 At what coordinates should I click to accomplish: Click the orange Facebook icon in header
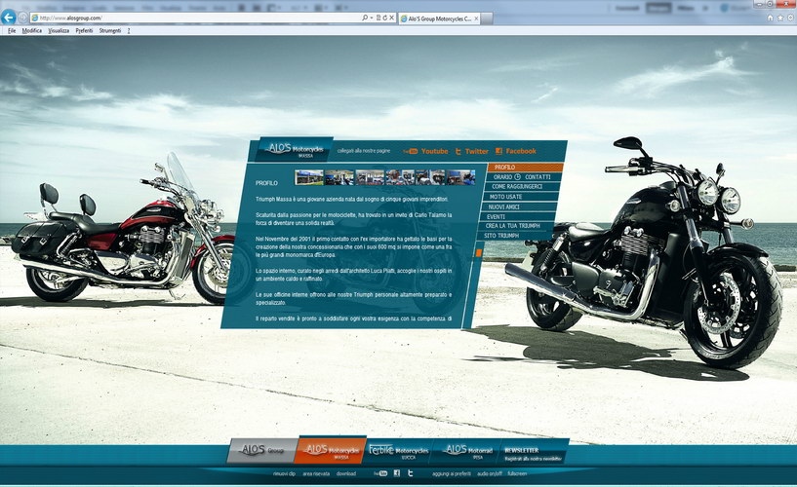pos(498,151)
